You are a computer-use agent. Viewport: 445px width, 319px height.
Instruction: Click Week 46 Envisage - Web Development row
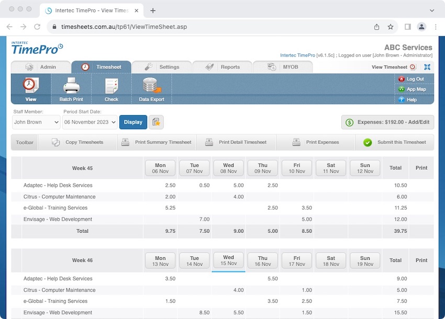[x=222, y=313]
